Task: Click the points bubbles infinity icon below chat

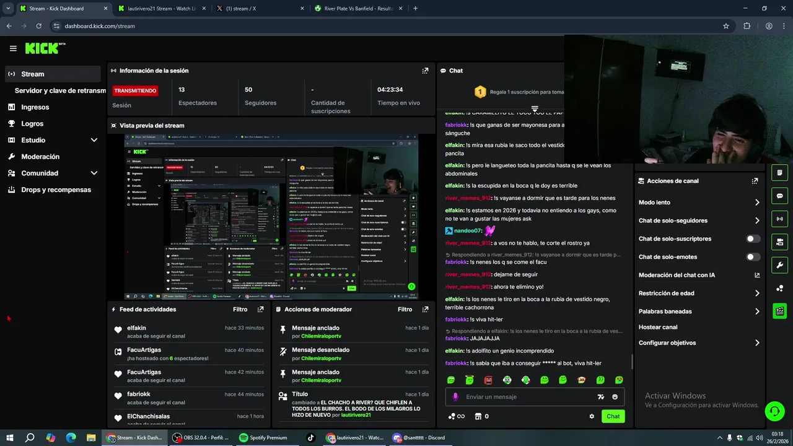Action: pos(456,416)
